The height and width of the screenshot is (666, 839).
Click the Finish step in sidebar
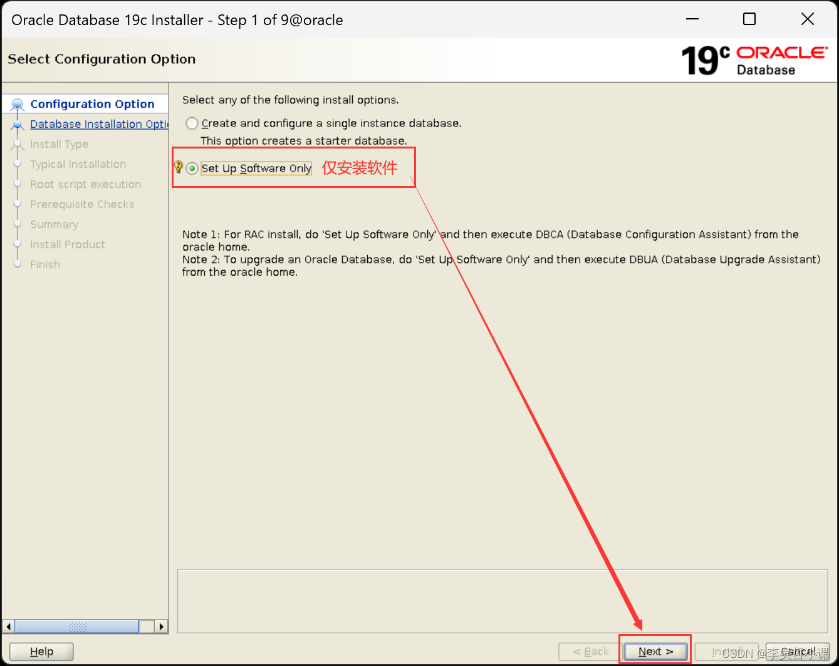[x=45, y=264]
